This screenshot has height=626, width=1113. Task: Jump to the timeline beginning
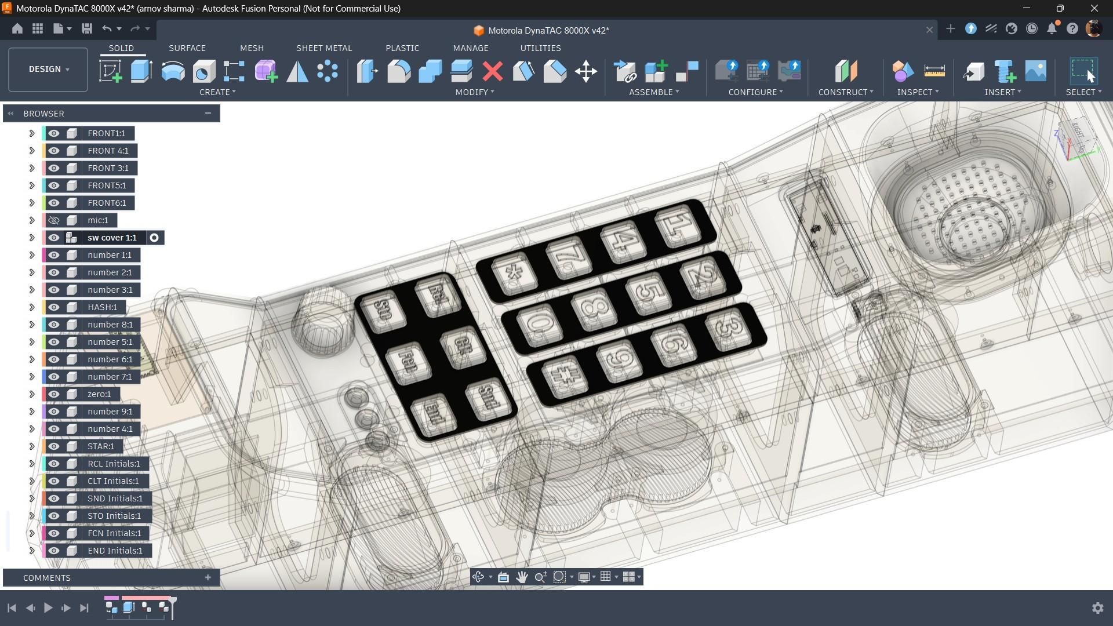coord(12,608)
